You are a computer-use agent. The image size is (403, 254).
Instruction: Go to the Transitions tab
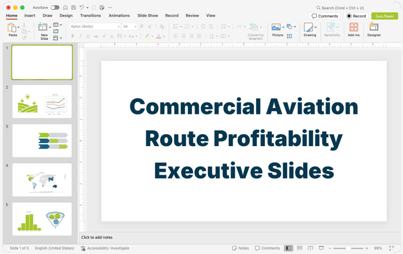(91, 16)
